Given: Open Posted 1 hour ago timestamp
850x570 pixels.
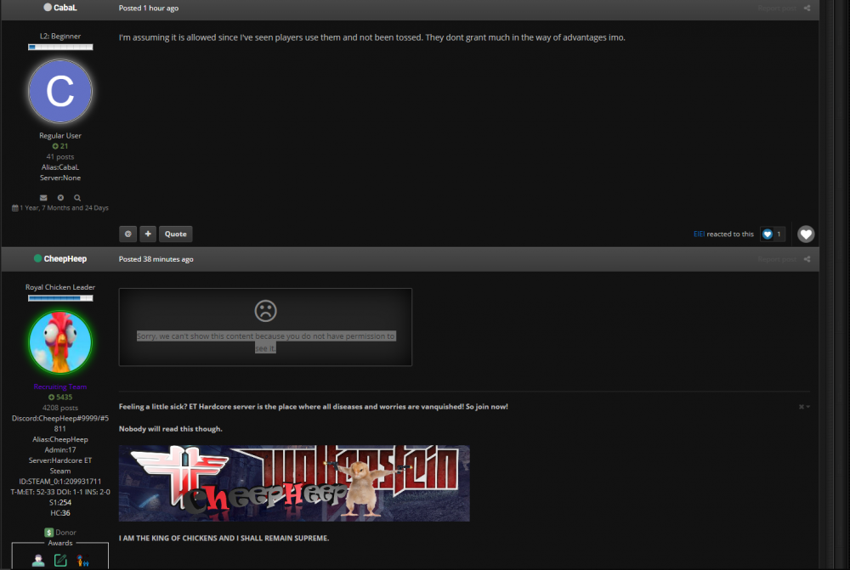Looking at the screenshot, I should pos(149,8).
